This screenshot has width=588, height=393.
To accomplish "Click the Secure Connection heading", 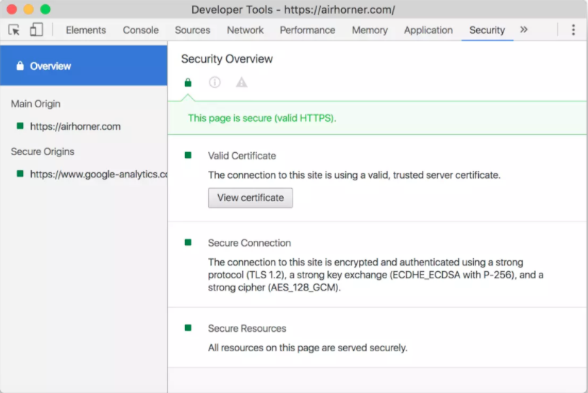I will click(x=249, y=243).
